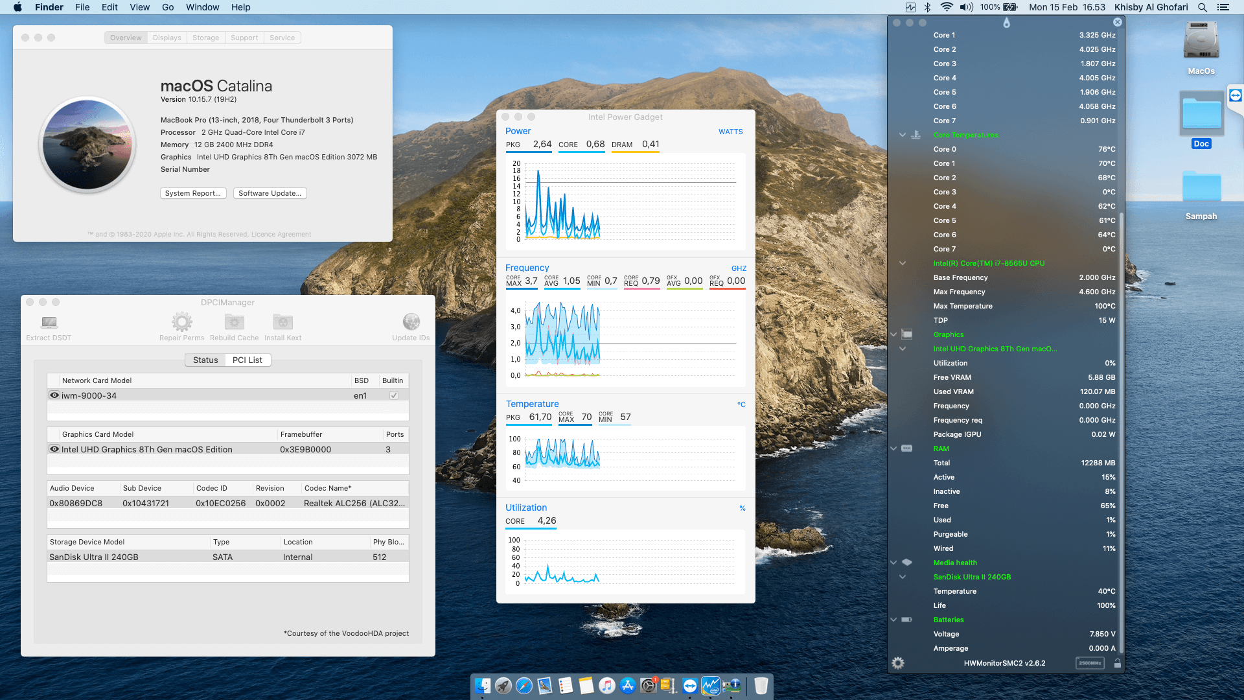Open the Sampah folder on desktop
The image size is (1244, 700).
[x=1201, y=187]
